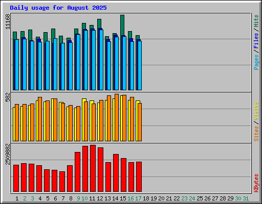Click the orange 'Sites' legend label
The image size is (262, 204).
point(256,134)
